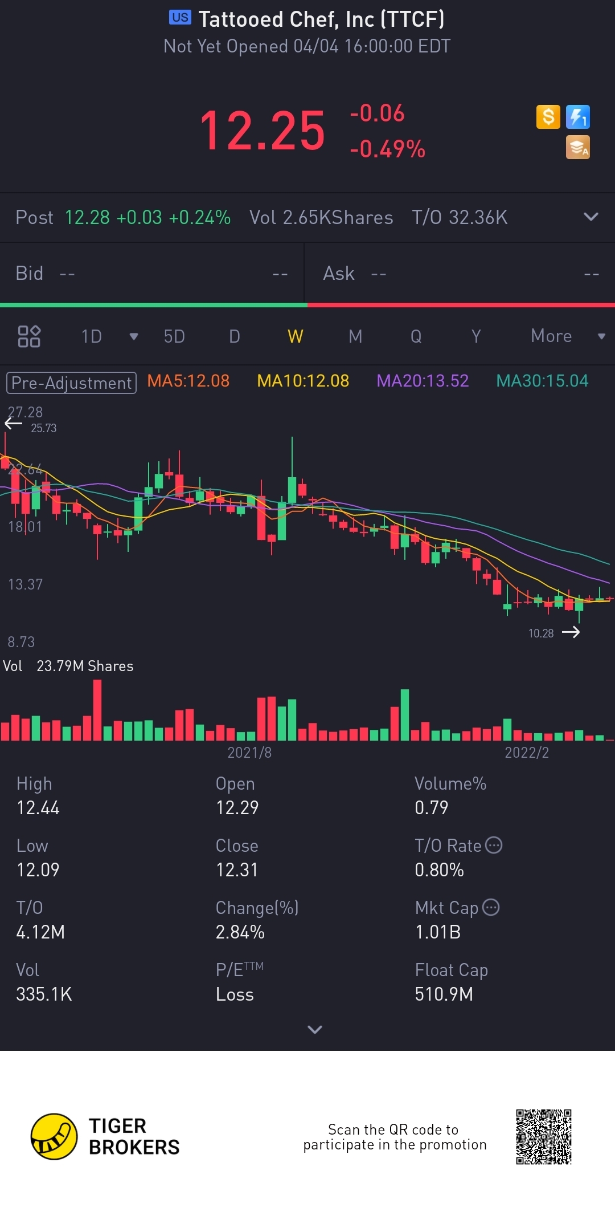Tap the info icon next to Mkt Cap
This screenshot has height=1223, width=615.
coord(491,907)
